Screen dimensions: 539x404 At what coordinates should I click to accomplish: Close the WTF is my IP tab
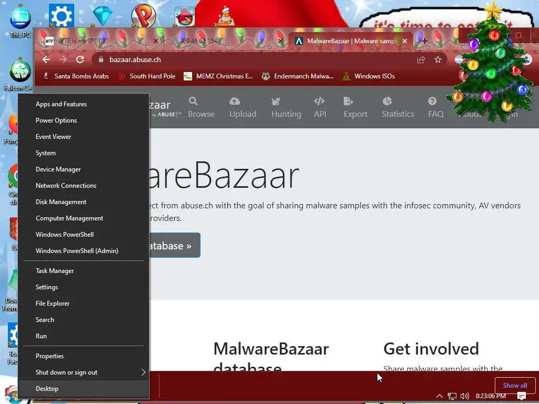coord(155,41)
